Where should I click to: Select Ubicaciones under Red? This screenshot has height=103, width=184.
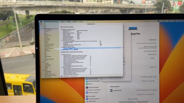(x=48, y=65)
